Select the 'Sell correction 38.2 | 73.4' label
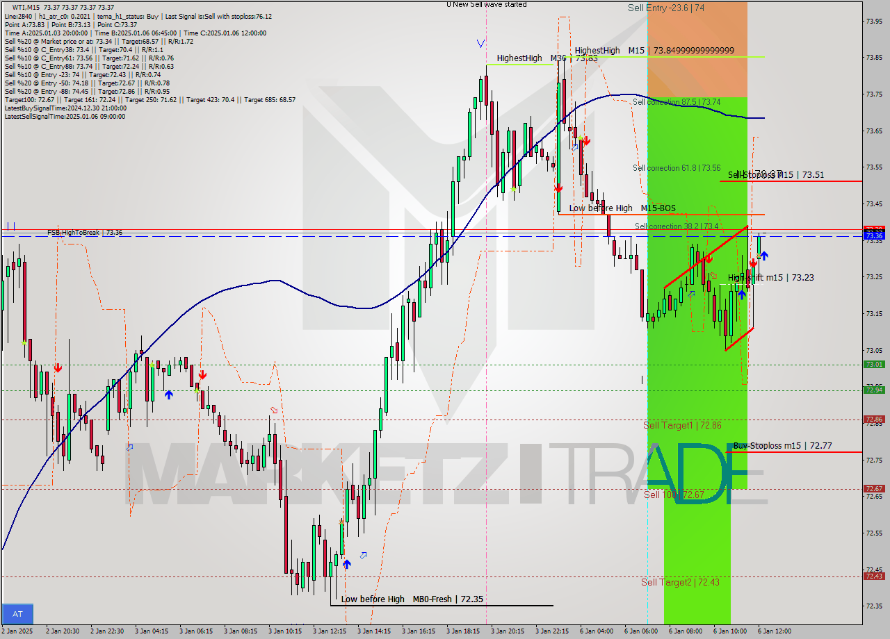 677,226
